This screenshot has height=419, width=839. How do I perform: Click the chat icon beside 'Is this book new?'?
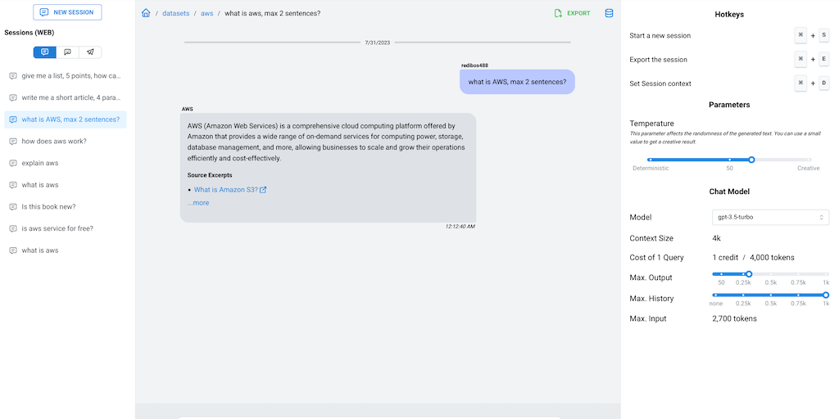(13, 207)
